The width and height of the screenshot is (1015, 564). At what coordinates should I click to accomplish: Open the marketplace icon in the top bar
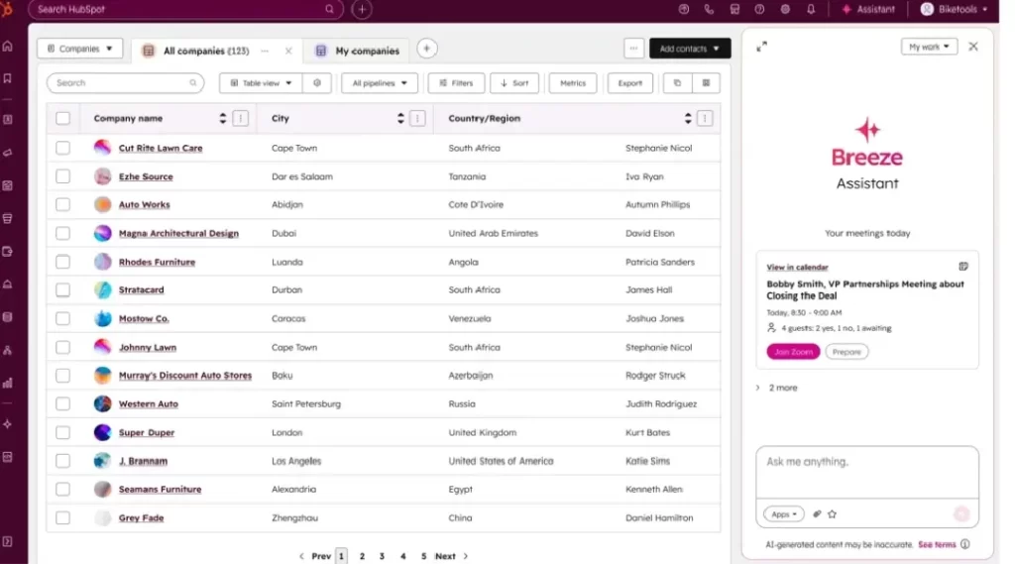pos(734,9)
